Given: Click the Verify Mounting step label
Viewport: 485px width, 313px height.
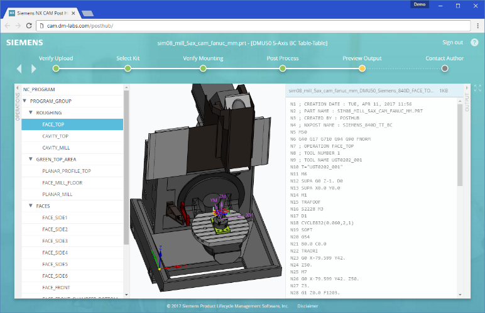Looking at the screenshot, I should click(203, 58).
